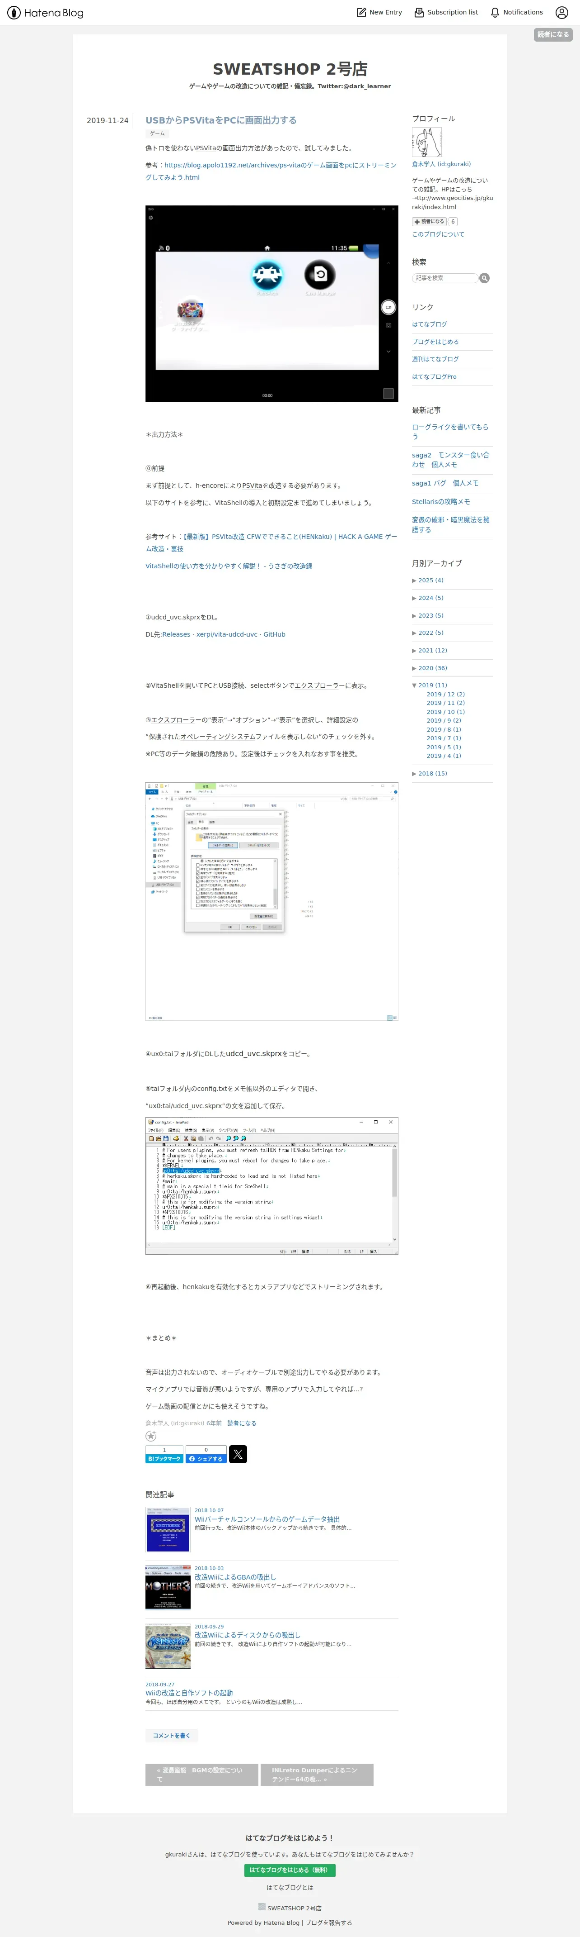Open the はてなブログ sidebar link
The image size is (580, 1937).
click(429, 324)
